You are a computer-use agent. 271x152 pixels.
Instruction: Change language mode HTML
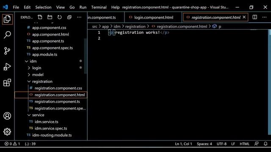point(244,144)
